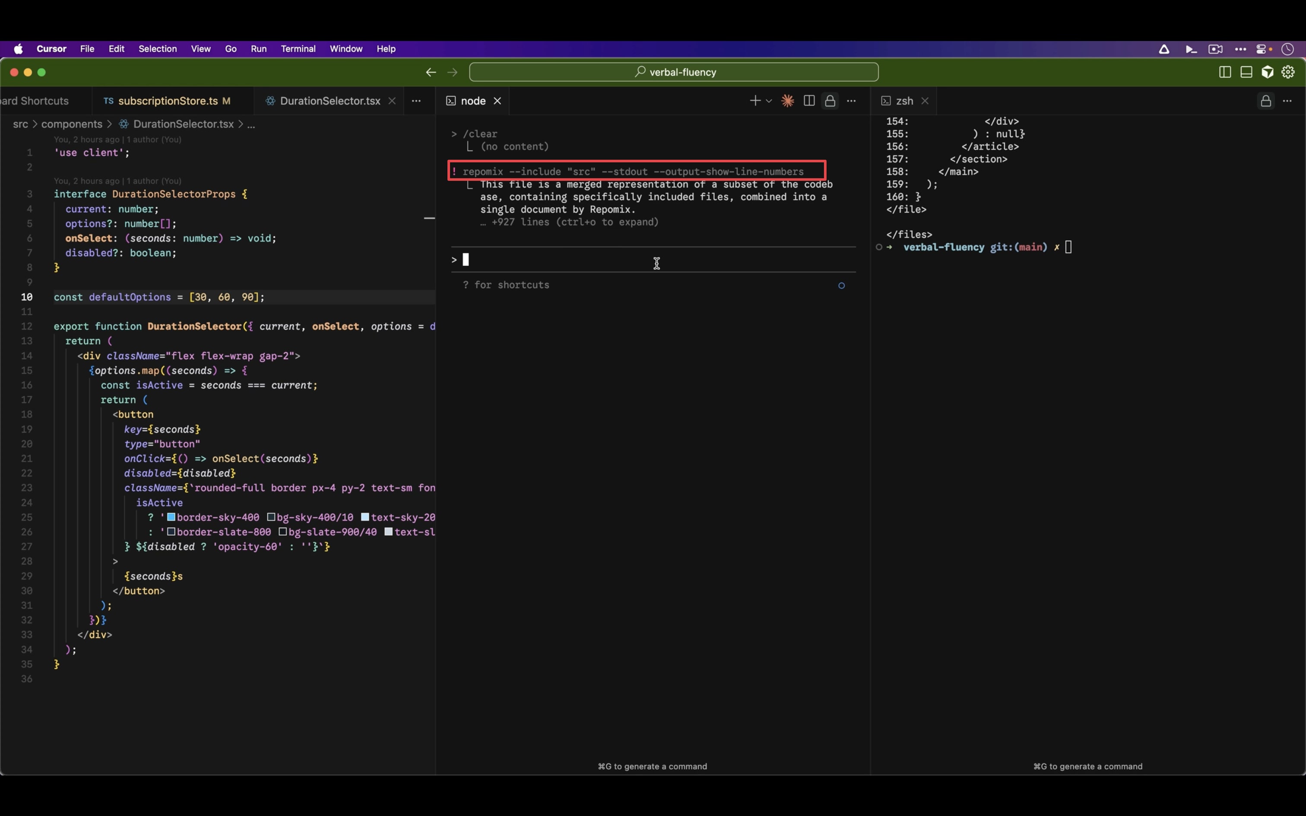1306x816 pixels.
Task: Click the clock icon in menu bar
Action: 1288,49
